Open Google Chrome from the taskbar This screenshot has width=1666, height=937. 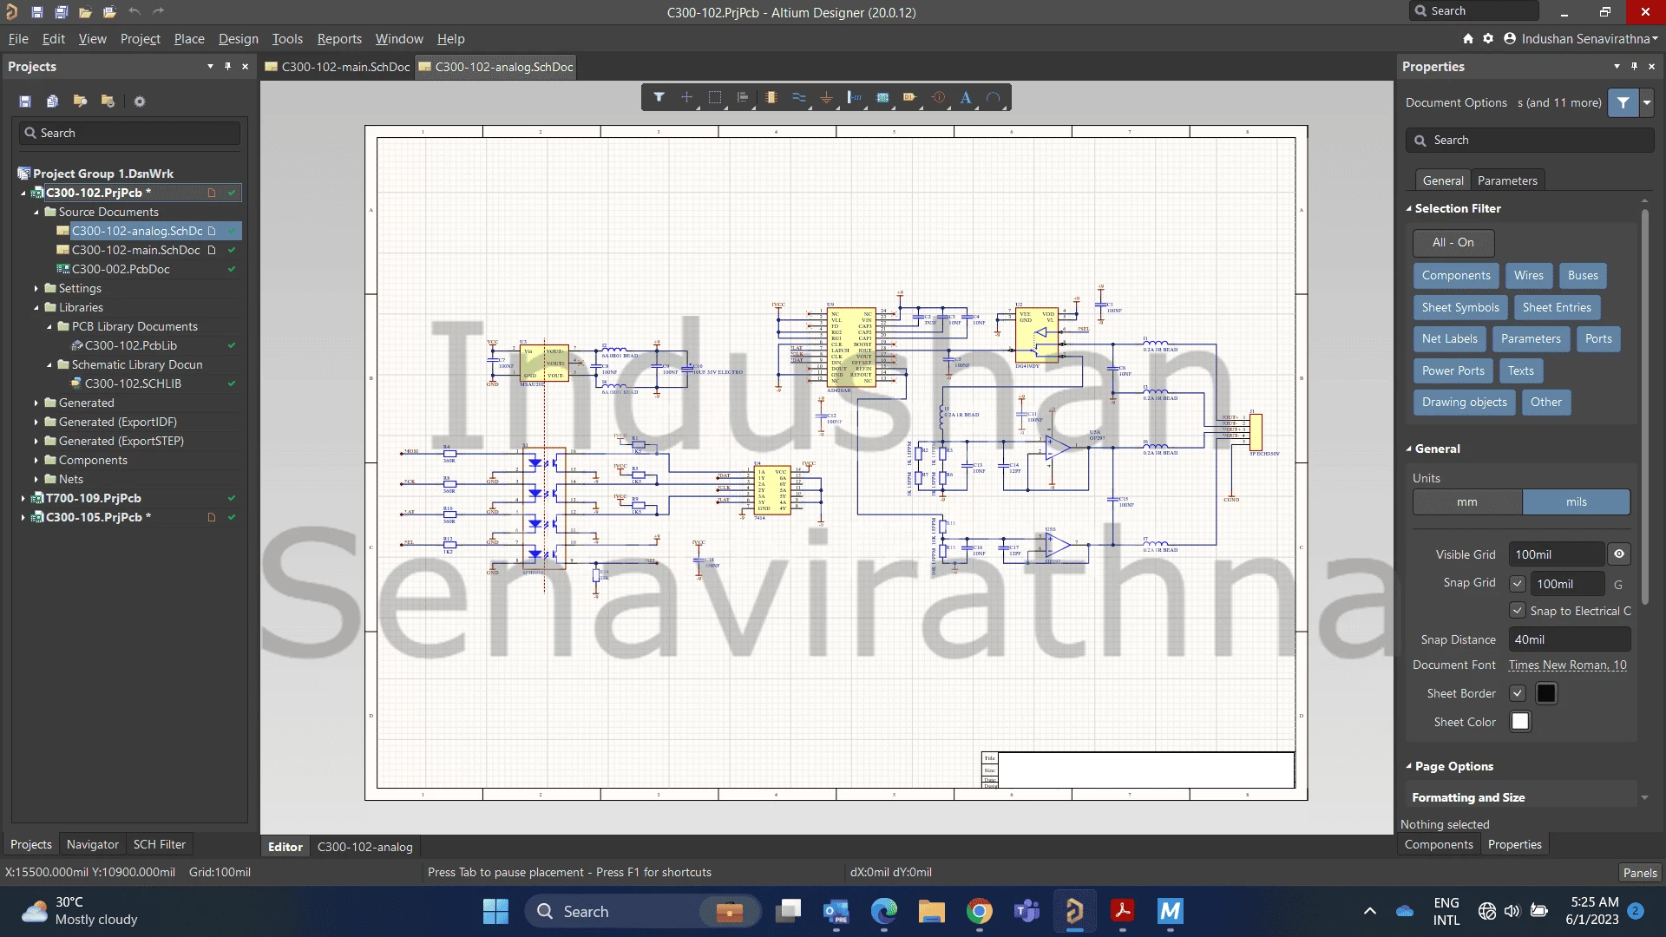980,911
